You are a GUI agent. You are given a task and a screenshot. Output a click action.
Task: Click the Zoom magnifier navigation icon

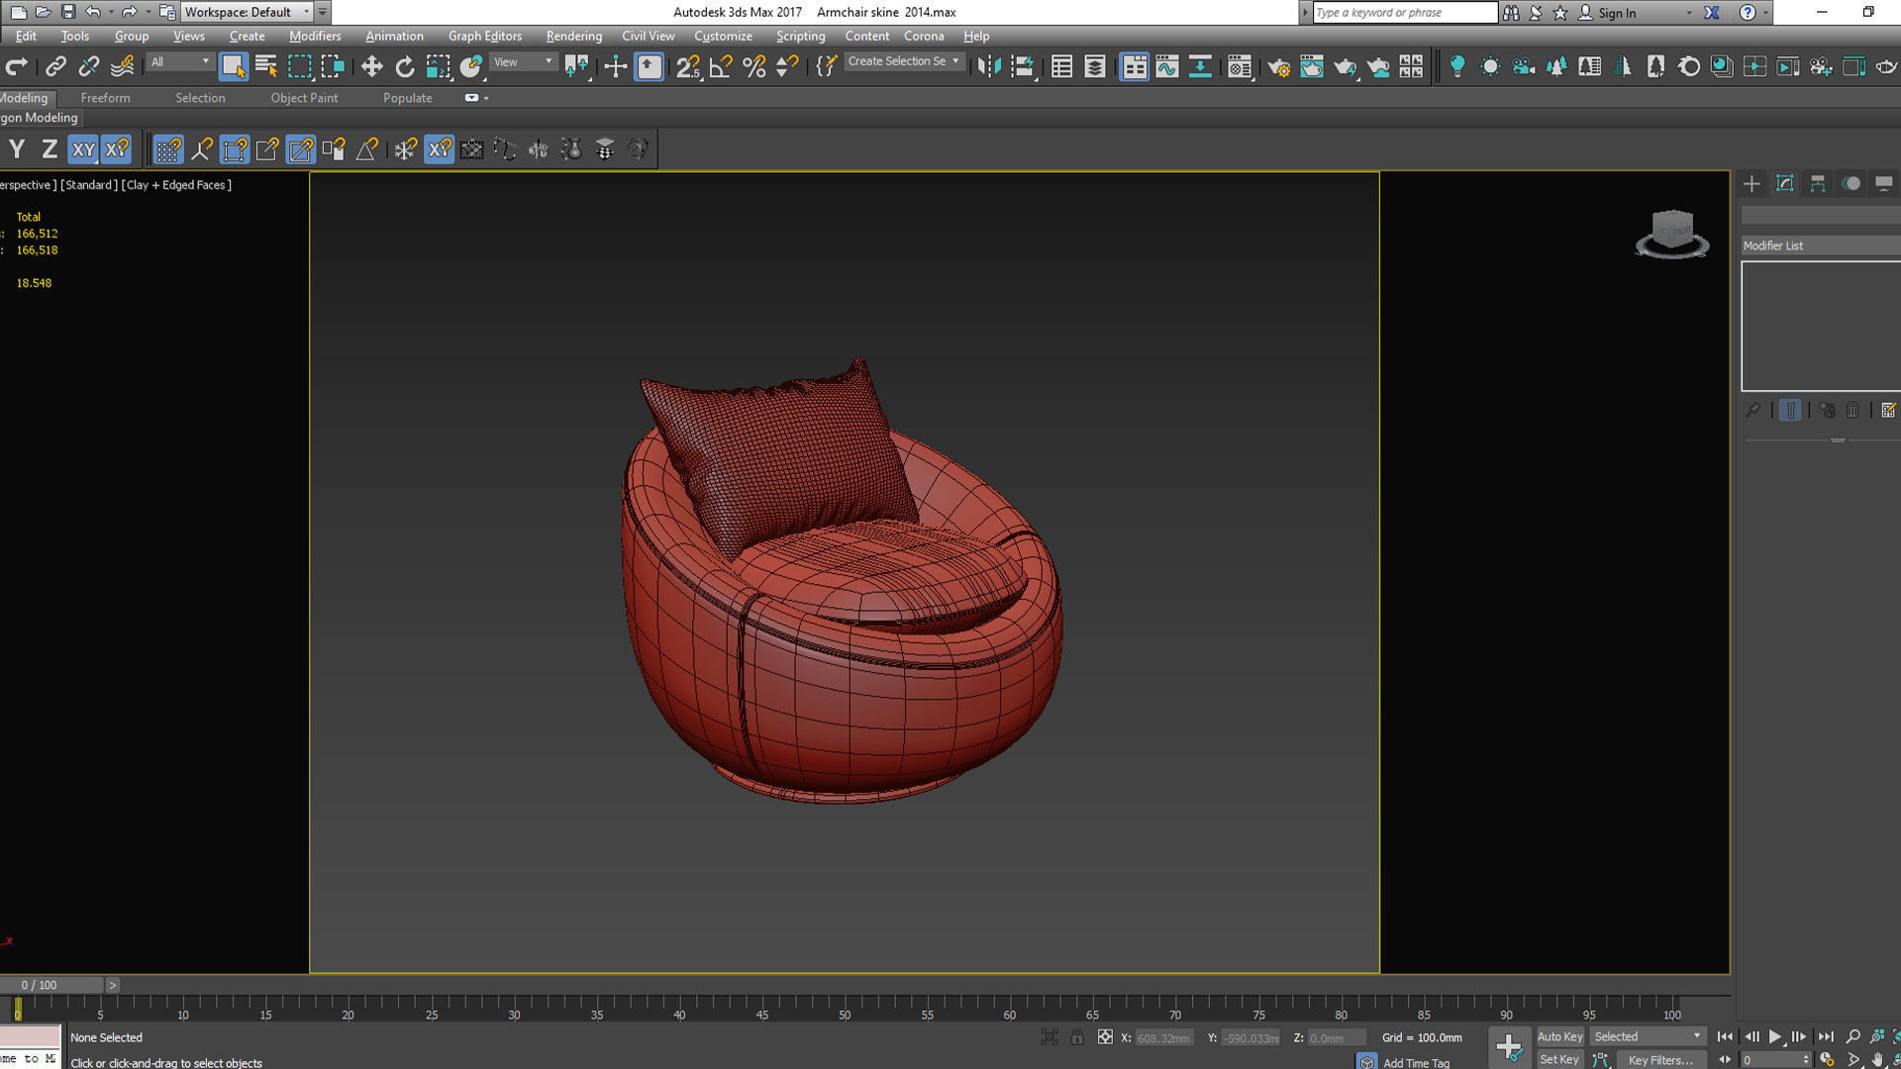(1852, 1036)
